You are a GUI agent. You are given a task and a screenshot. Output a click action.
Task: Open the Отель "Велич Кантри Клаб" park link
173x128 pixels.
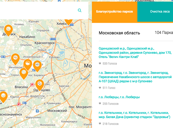pos(135,53)
